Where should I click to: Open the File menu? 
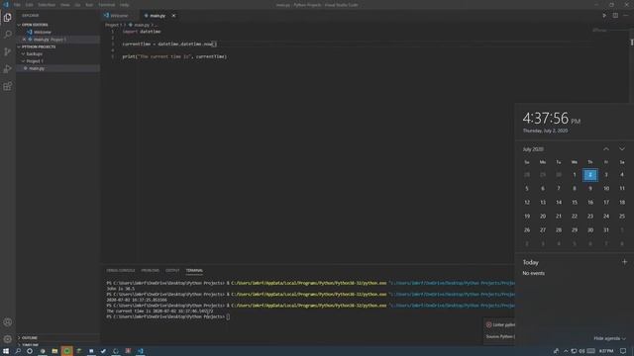17,5
